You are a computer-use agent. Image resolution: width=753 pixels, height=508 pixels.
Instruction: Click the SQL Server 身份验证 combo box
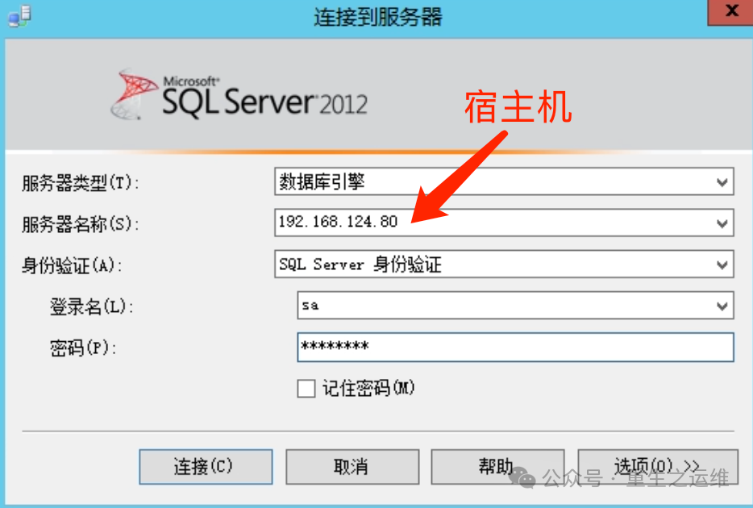(x=504, y=264)
